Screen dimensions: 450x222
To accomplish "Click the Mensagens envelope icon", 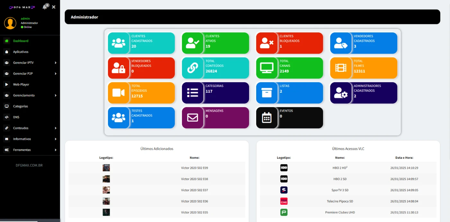I will [193, 118].
